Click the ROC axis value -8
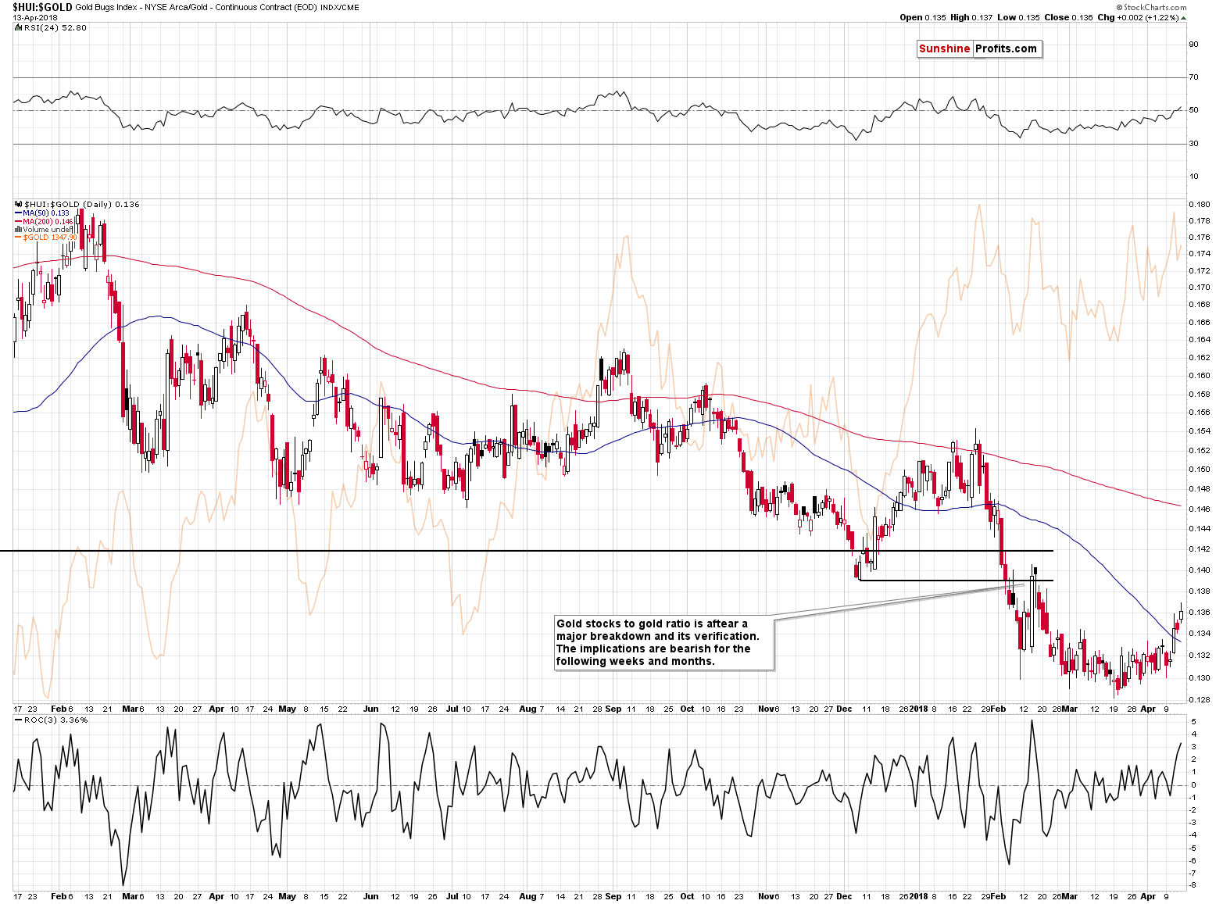 1193,885
